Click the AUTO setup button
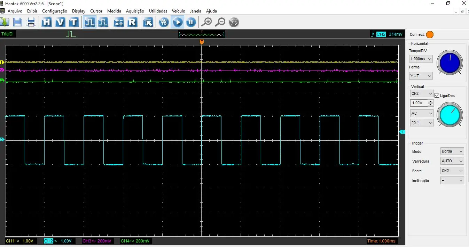The width and height of the screenshot is (469, 247). coord(164,22)
